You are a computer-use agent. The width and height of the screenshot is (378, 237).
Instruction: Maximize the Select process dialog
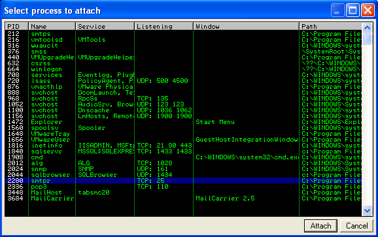tap(352, 10)
